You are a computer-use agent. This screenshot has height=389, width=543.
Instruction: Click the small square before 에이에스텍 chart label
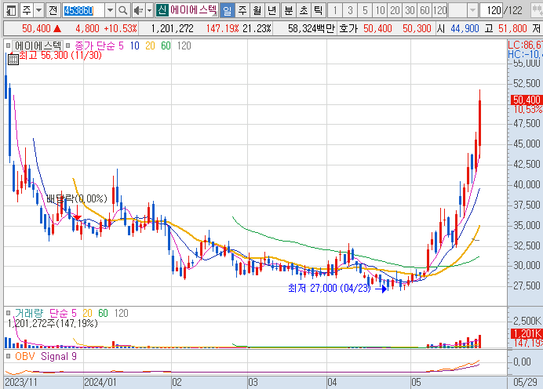9,45
